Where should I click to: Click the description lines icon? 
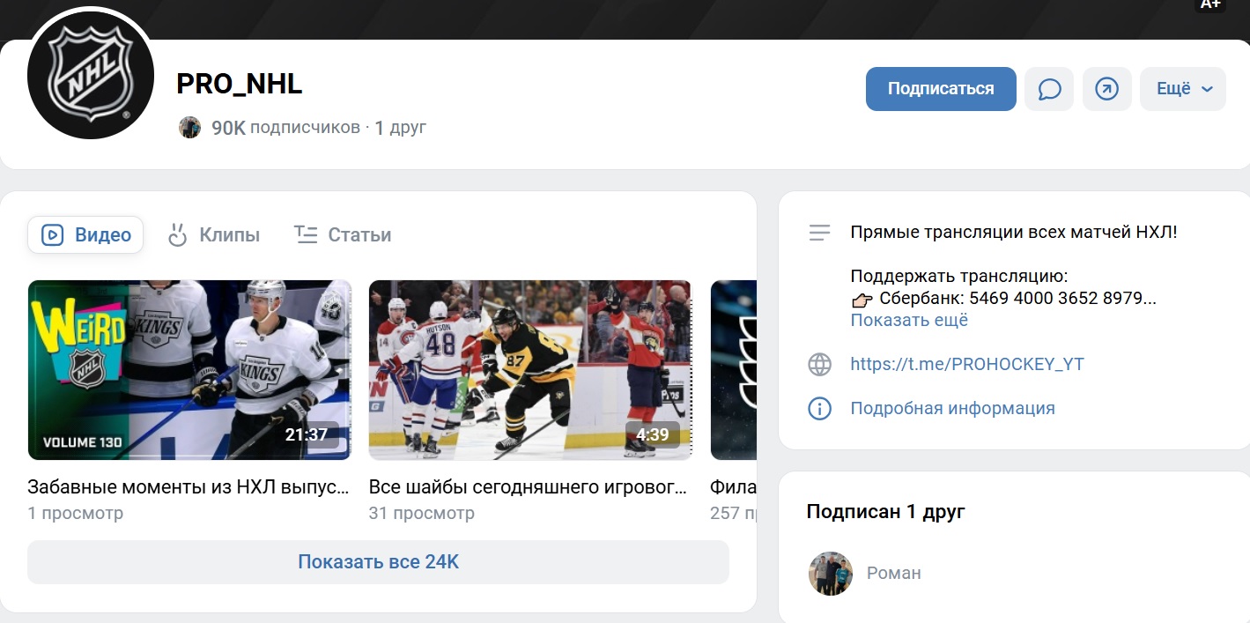point(819,234)
